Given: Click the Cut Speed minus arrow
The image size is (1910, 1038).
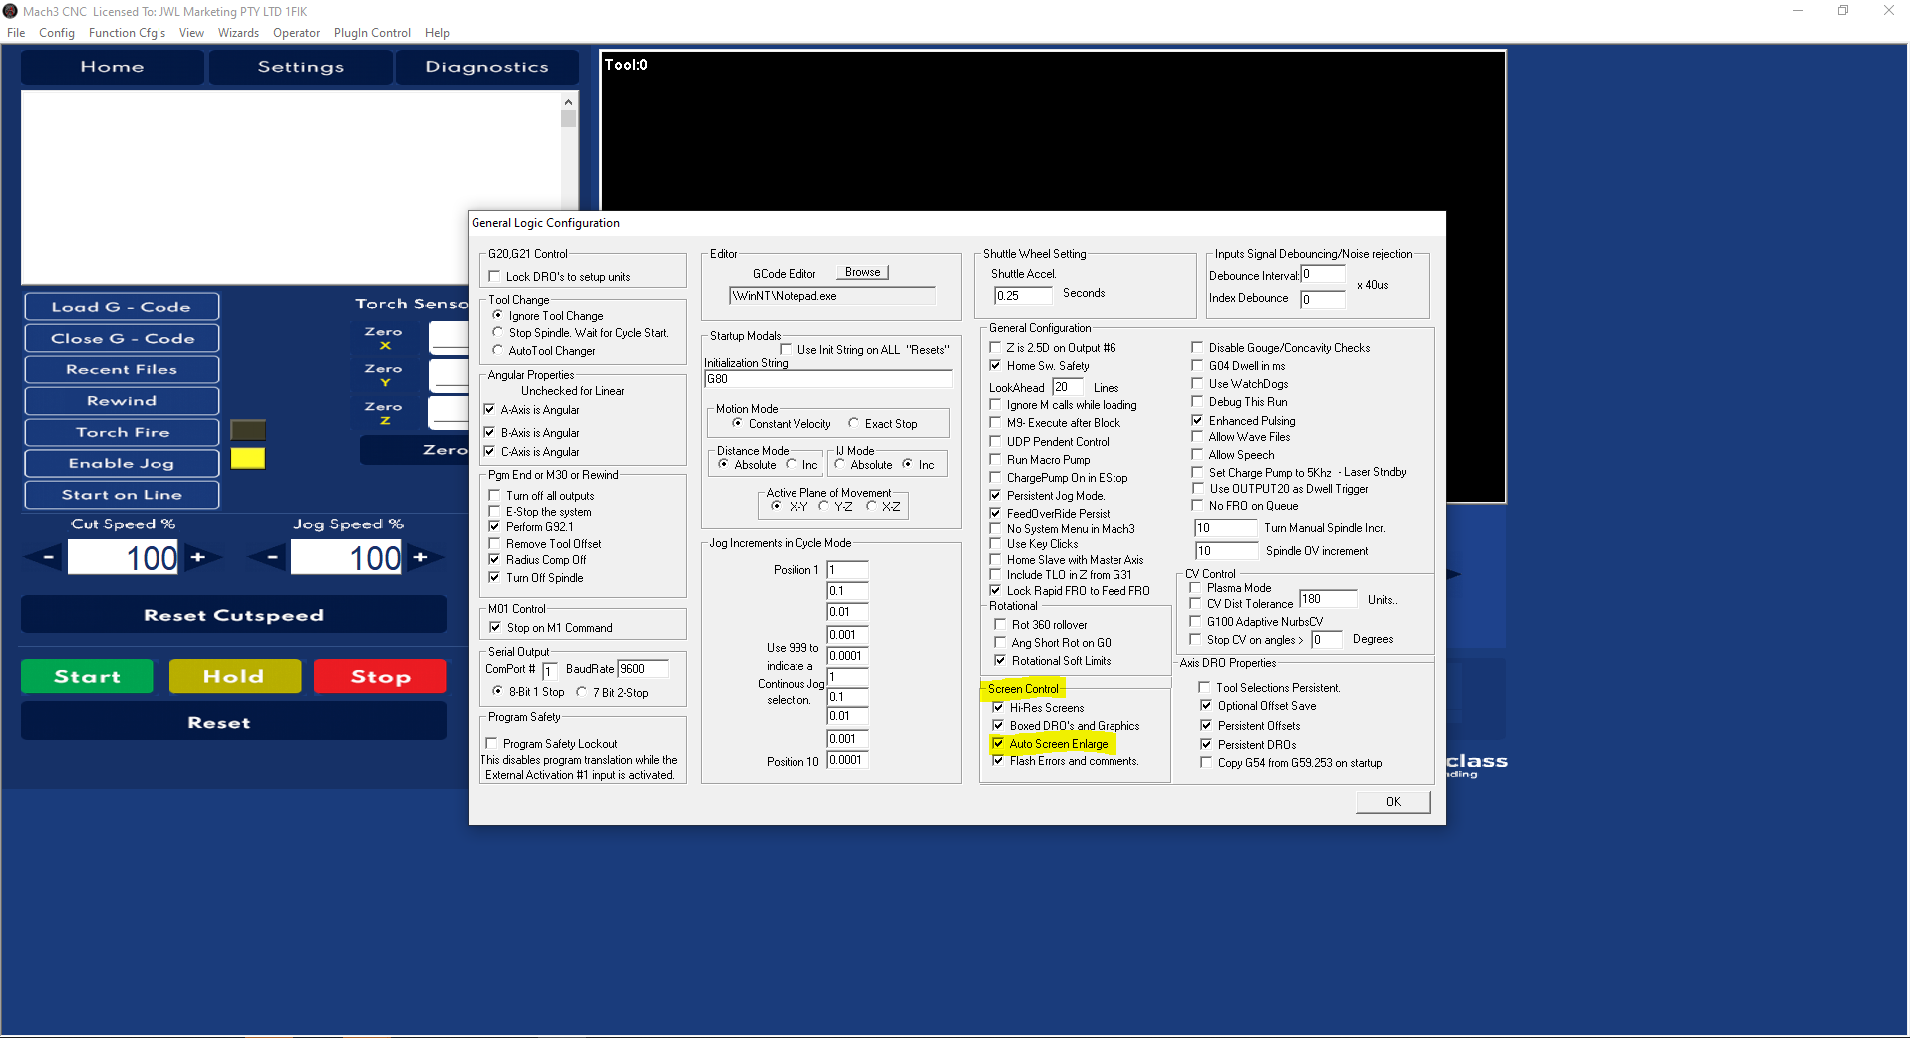Looking at the screenshot, I should 47,557.
